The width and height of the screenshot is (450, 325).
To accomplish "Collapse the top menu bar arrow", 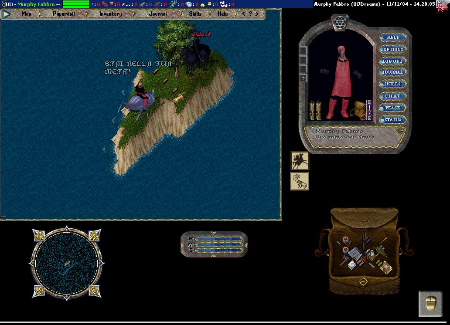I will 6,14.
